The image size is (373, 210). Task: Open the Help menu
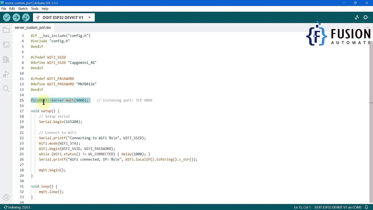[x=45, y=9]
